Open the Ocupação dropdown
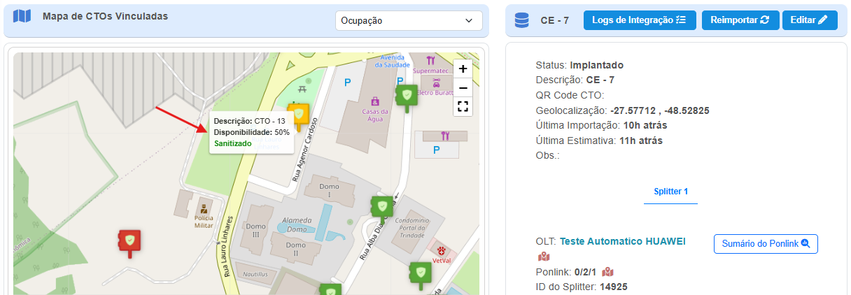This screenshot has width=851, height=295. (407, 21)
